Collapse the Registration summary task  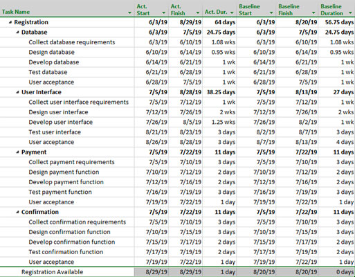[10, 22]
